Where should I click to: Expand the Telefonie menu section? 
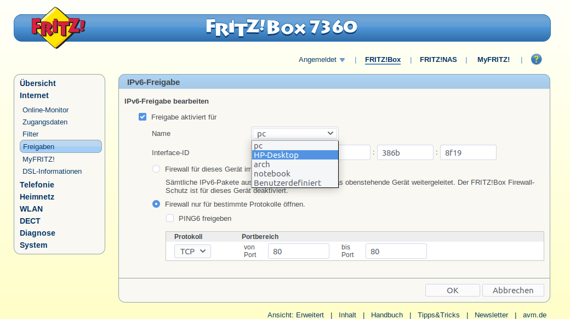(37, 185)
